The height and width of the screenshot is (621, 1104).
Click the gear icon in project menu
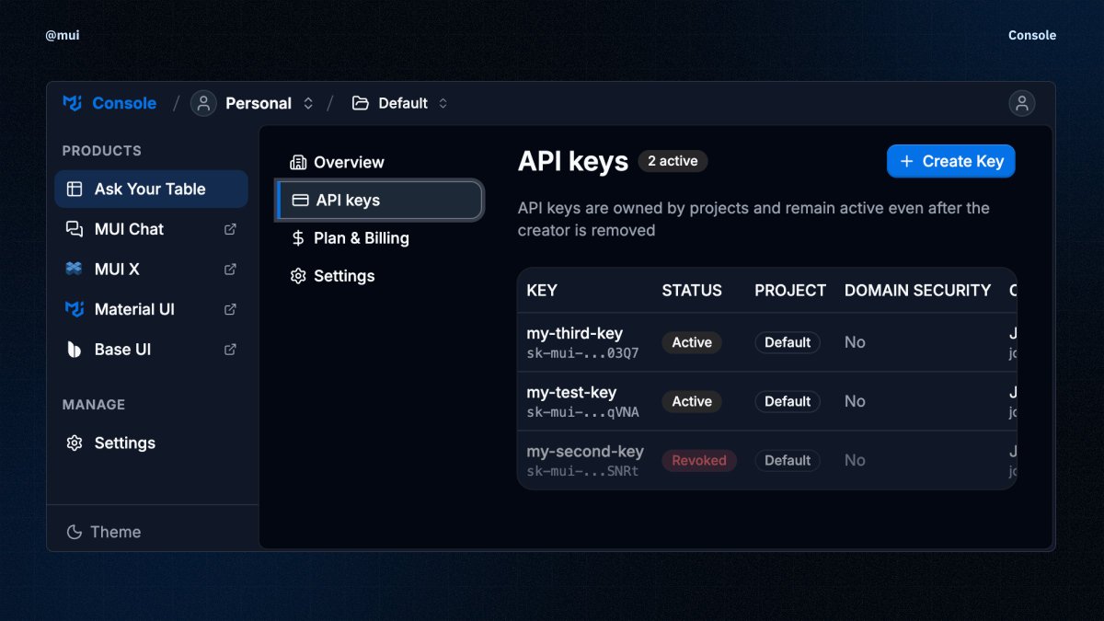click(298, 276)
